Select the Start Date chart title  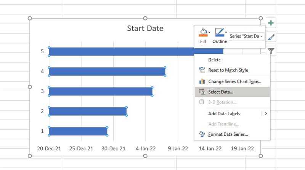click(x=145, y=28)
